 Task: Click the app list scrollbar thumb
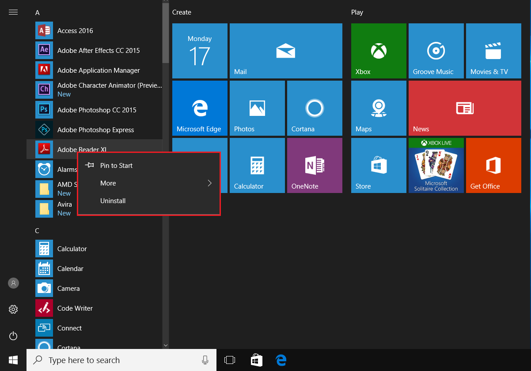click(166, 33)
